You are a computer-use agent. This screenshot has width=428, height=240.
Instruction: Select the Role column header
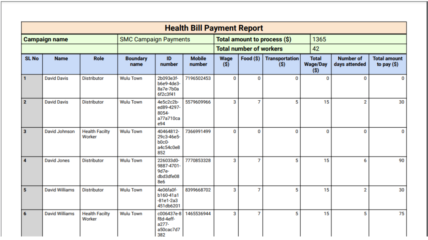[x=99, y=59]
